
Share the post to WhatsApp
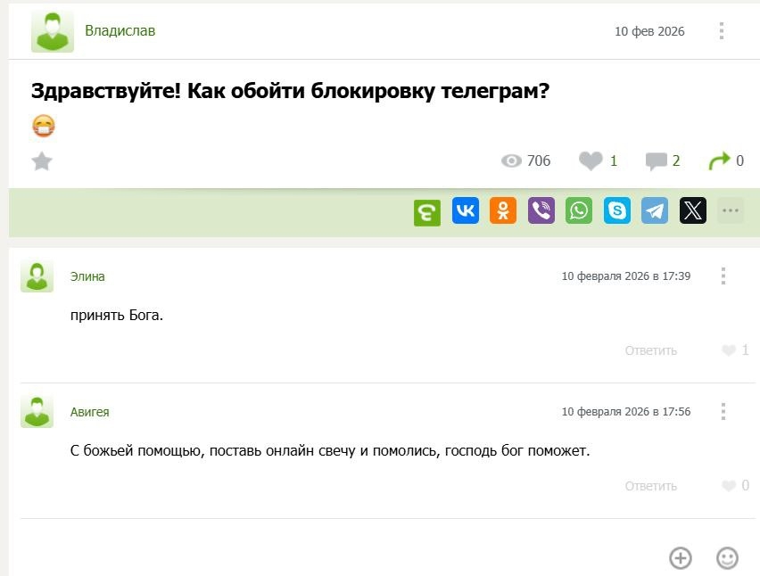[x=579, y=211]
